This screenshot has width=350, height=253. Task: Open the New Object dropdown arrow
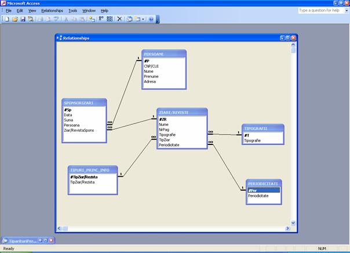point(144,19)
